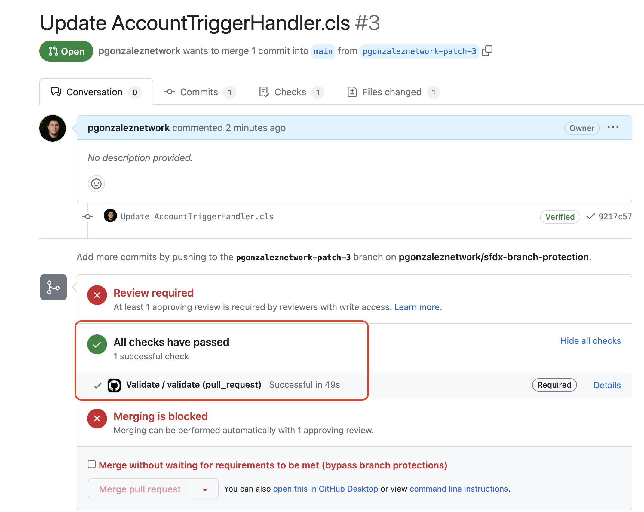Open the merge method dropdown arrow
This screenshot has height=512, width=644.
click(205, 489)
